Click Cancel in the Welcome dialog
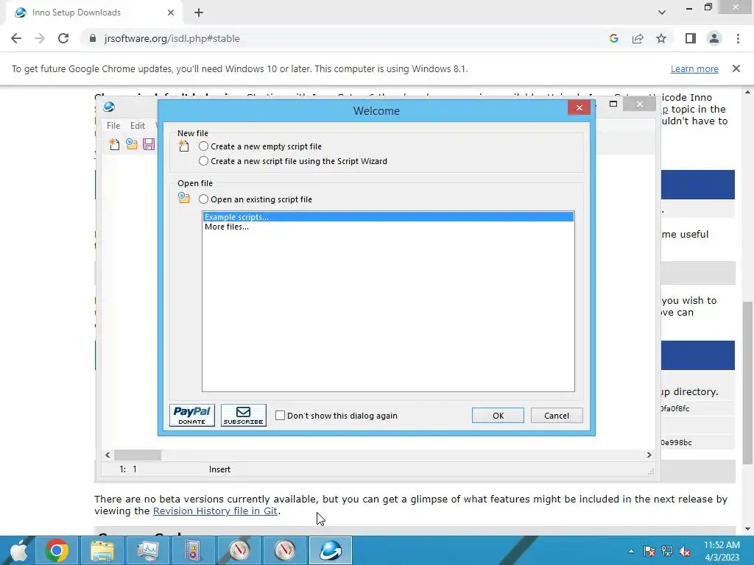 [557, 416]
